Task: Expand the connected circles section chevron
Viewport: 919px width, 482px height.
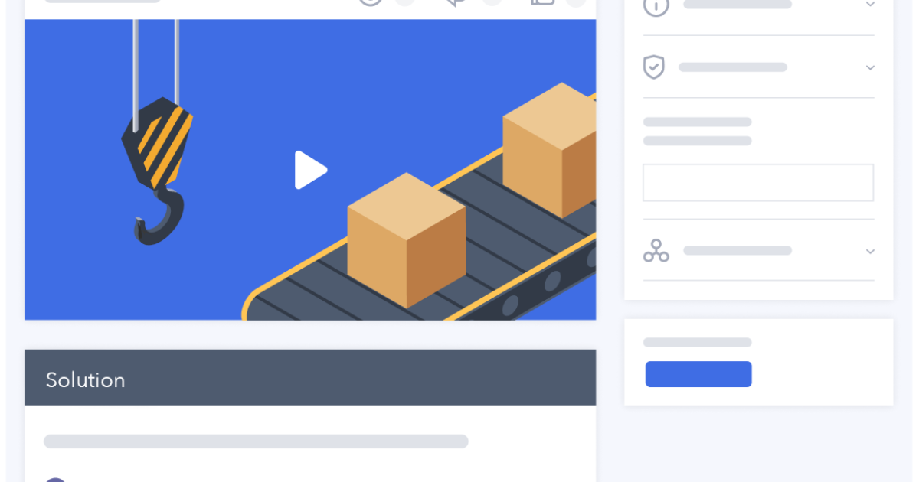Action: coord(870,251)
